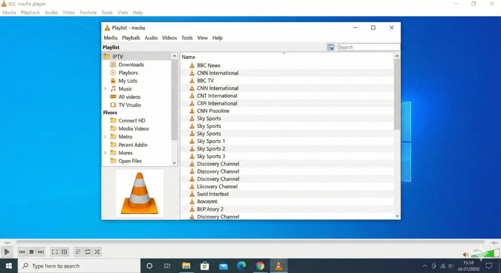
Task: Open Playback menu in VLC main window
Action: [x=30, y=12]
